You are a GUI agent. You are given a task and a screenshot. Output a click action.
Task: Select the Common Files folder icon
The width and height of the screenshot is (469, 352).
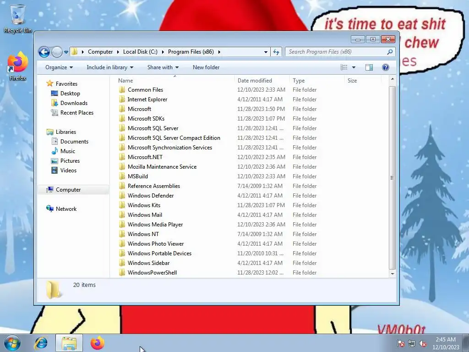tap(122, 90)
